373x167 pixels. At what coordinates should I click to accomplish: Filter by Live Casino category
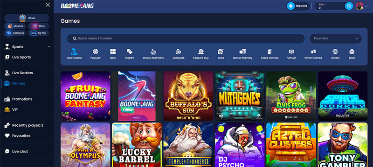pyautogui.click(x=74, y=54)
